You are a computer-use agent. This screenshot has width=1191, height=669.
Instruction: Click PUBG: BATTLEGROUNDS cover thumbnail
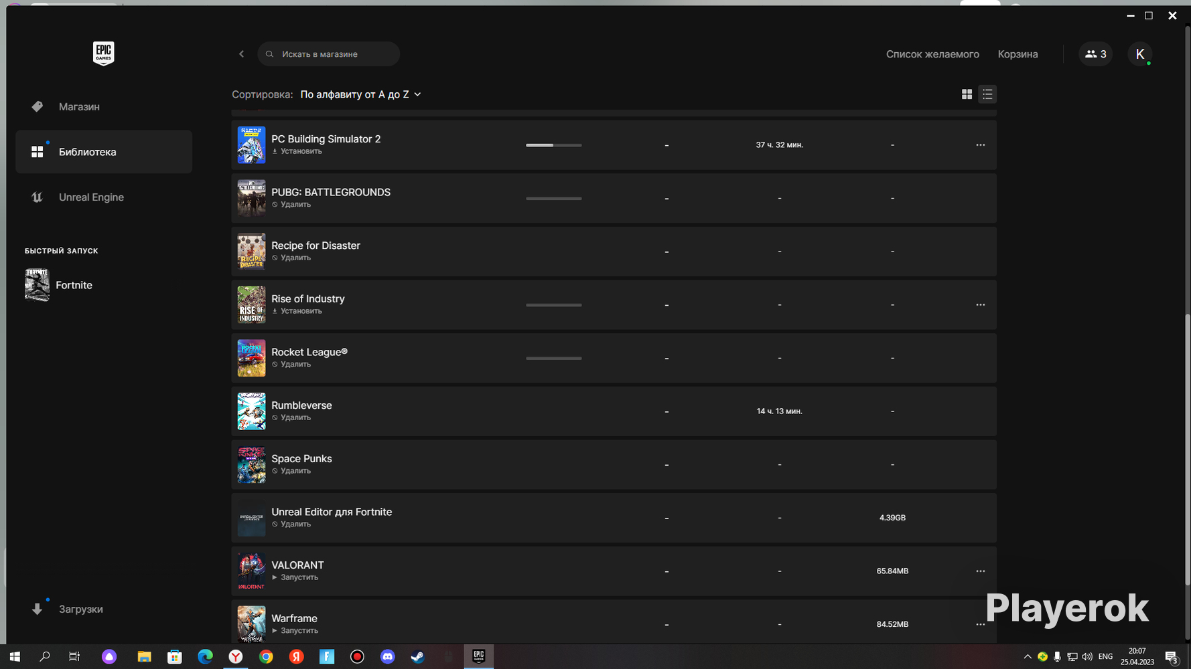click(251, 198)
